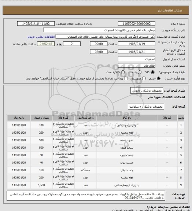Select the کالا radio button
Screen dimensions: 192x211
[152, 72]
